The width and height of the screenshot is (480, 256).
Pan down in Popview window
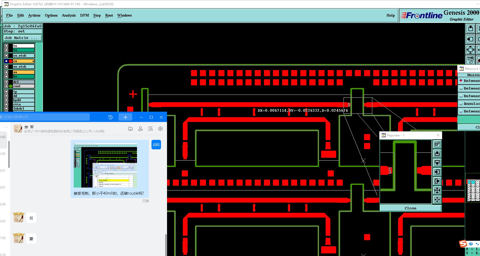click(x=437, y=163)
